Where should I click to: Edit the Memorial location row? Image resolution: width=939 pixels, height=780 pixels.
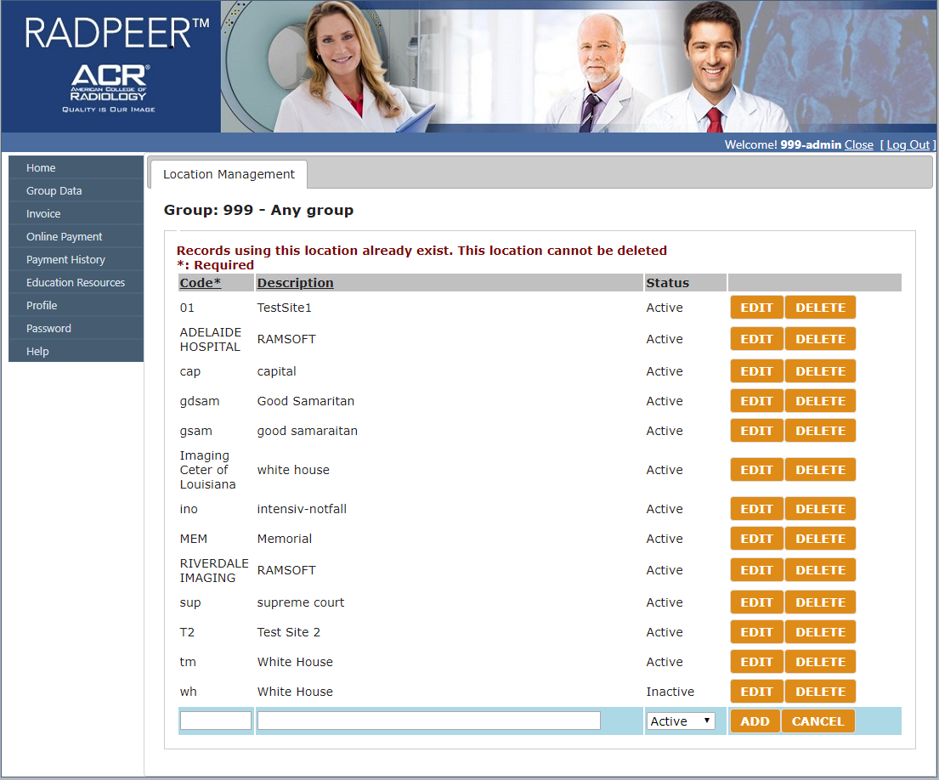click(x=756, y=539)
